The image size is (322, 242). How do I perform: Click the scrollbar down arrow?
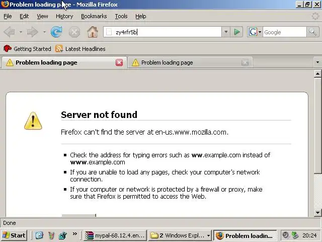click(x=317, y=213)
